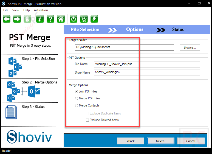
Task: Close the Shoviv PST Merge window
Action: tap(209, 3)
